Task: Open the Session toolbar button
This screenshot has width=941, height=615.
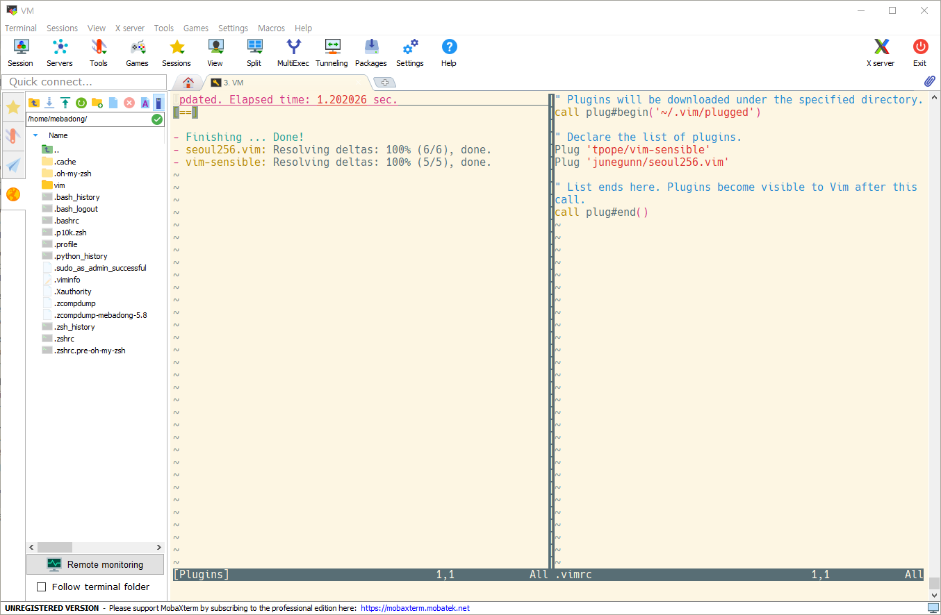Action: 21,53
